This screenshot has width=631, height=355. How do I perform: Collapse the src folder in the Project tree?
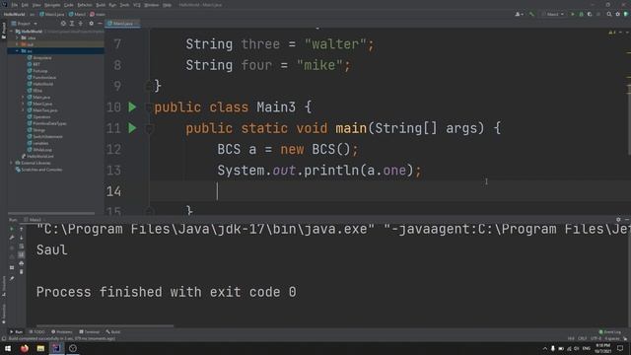(17, 51)
